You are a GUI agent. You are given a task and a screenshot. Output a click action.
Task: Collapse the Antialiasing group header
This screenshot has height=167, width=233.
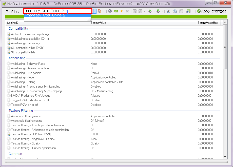[x=17, y=58]
